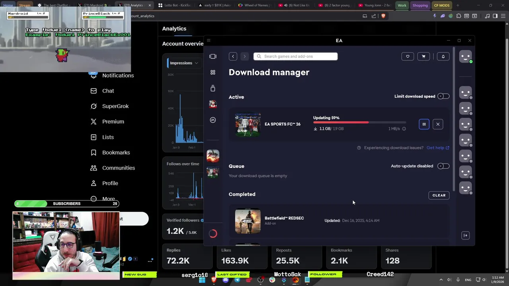509x286 pixels.
Task: Expand the More option in X sidebar
Action: (103, 199)
